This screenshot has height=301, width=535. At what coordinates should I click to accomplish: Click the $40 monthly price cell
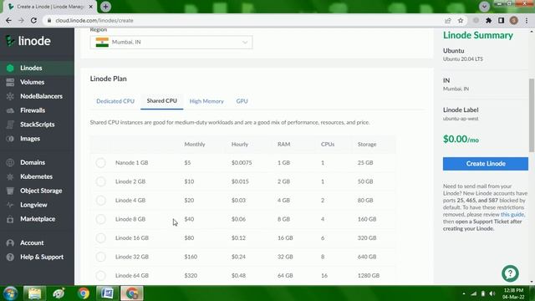tap(189, 219)
